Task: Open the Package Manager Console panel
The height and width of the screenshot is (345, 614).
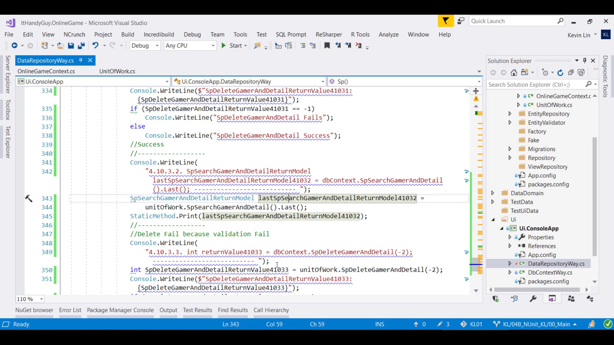Action: 120,310
